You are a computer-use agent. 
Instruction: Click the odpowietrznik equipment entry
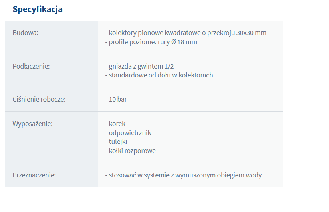pyautogui.click(x=128, y=133)
